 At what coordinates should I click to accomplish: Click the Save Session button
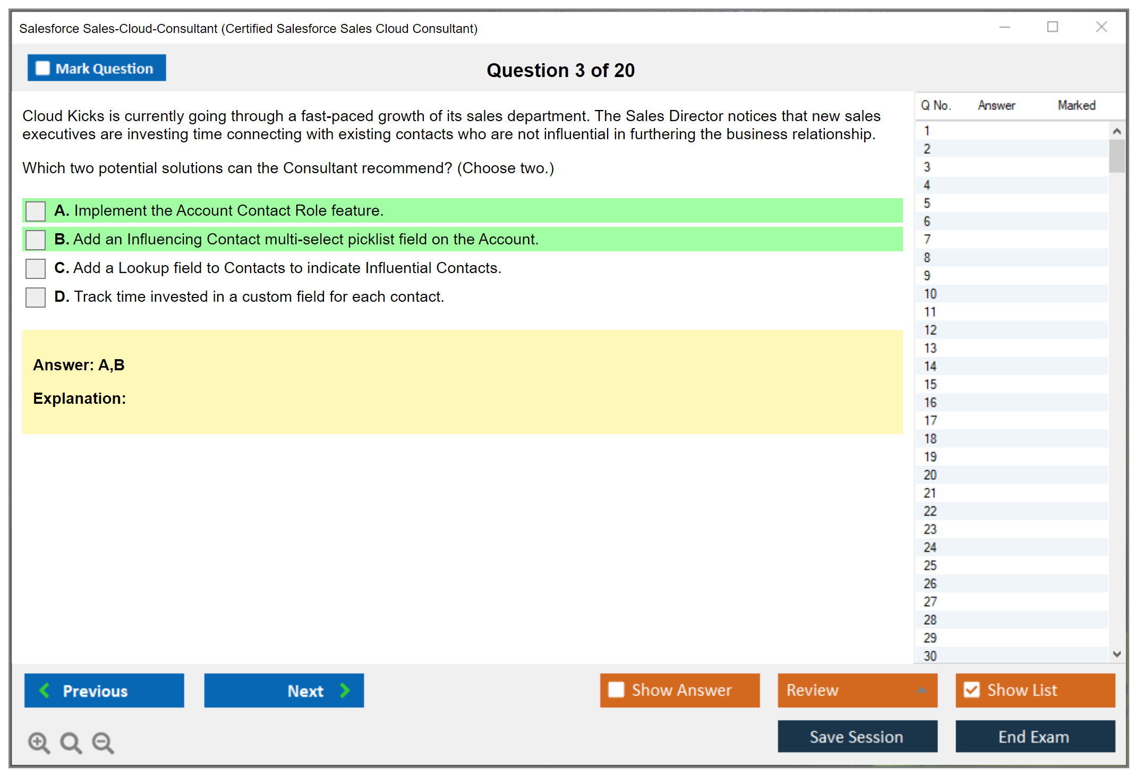[857, 736]
